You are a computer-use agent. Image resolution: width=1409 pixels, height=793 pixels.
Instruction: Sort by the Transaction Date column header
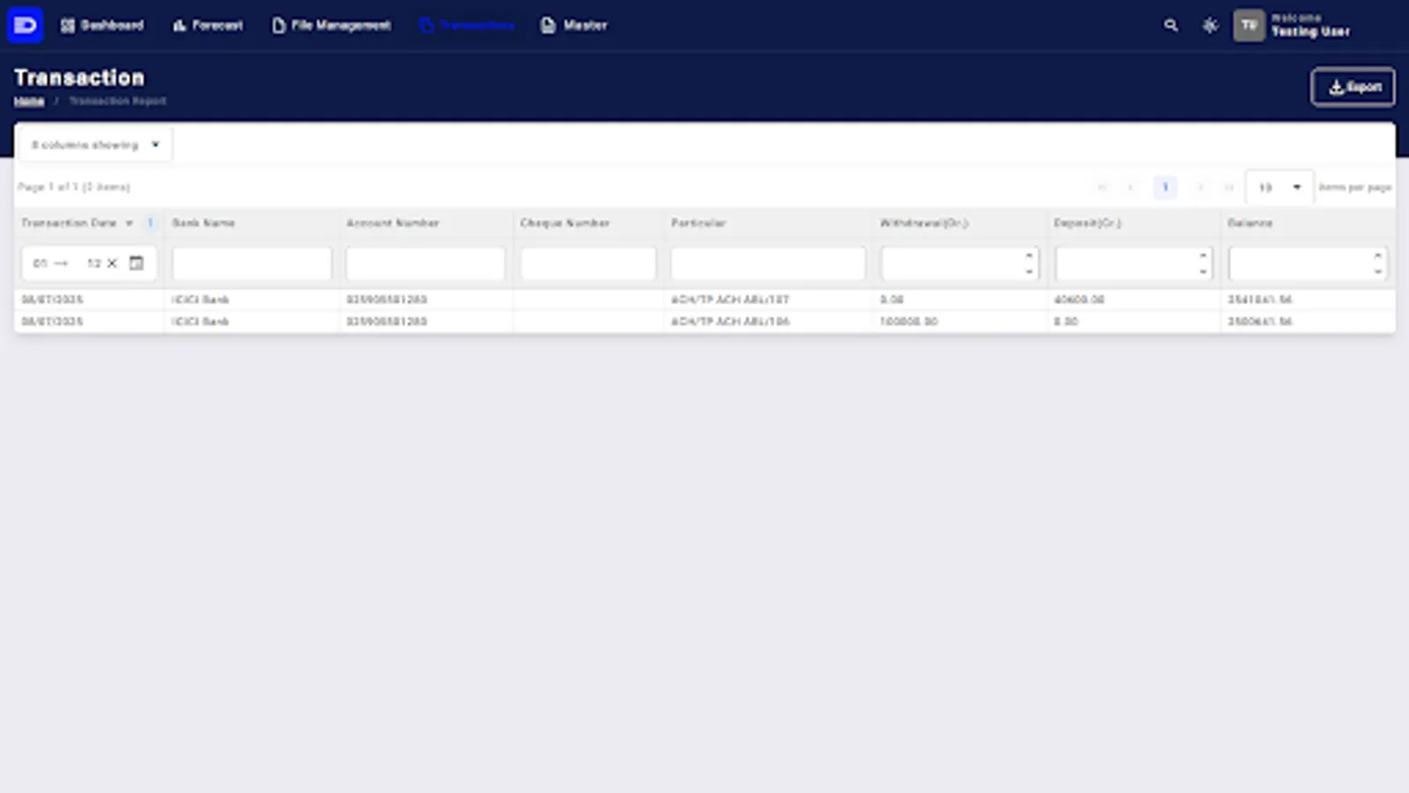pos(69,223)
